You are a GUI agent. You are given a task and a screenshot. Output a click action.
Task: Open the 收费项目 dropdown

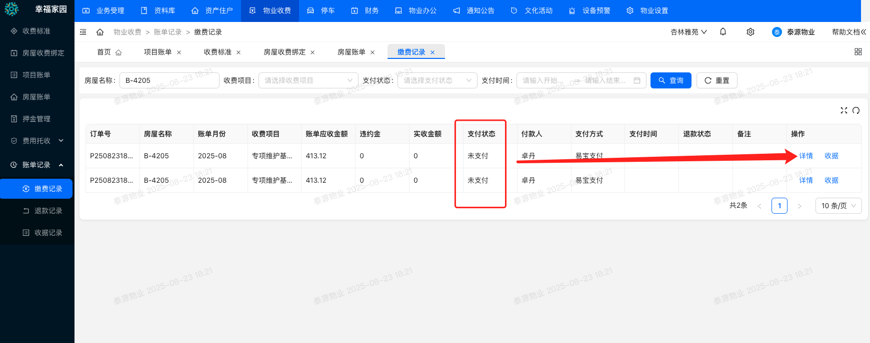(x=308, y=80)
